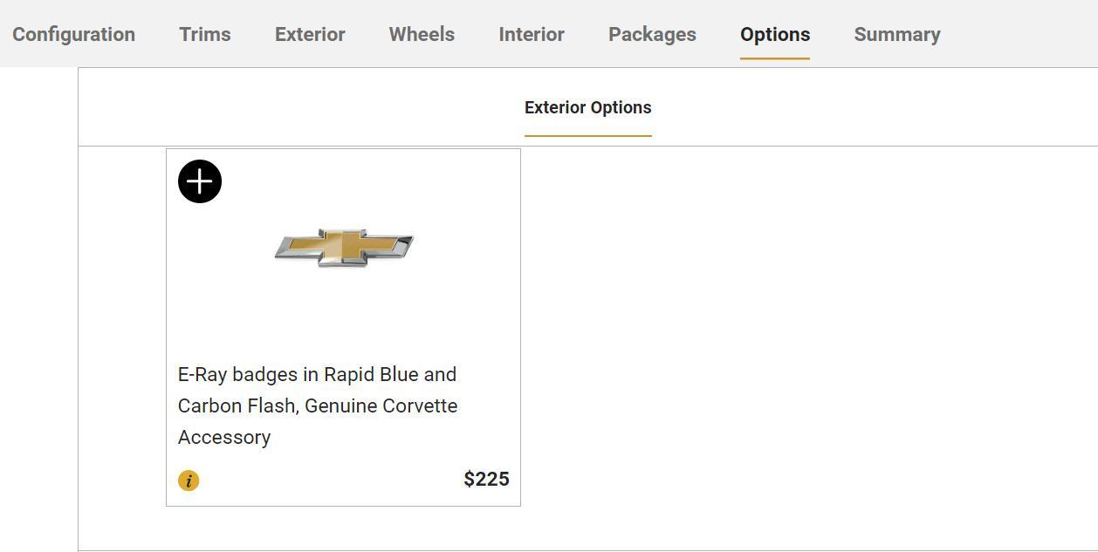Select the gold bowtie accessory thumbnail
The height and width of the screenshot is (552, 1098).
tap(343, 247)
